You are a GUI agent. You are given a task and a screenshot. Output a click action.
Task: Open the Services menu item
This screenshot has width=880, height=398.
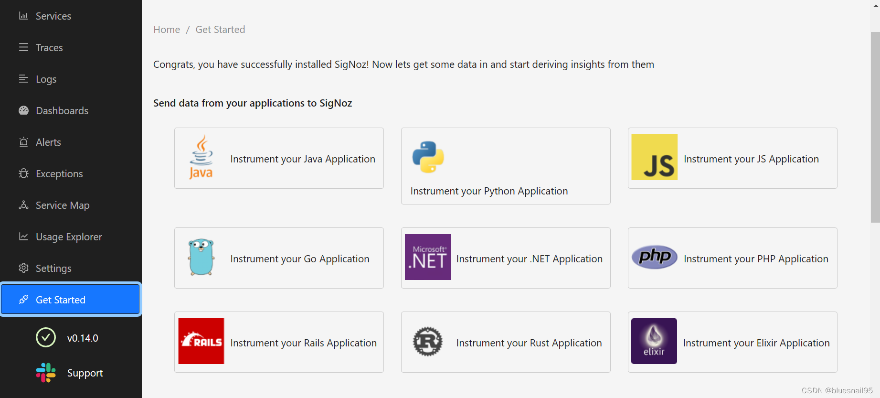pos(71,16)
